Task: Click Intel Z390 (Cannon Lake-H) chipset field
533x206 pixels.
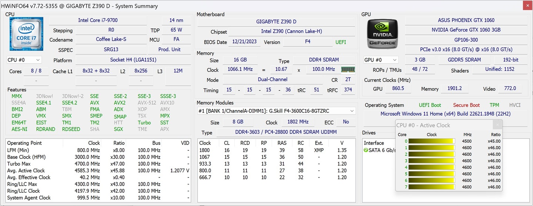Action: click(292, 32)
